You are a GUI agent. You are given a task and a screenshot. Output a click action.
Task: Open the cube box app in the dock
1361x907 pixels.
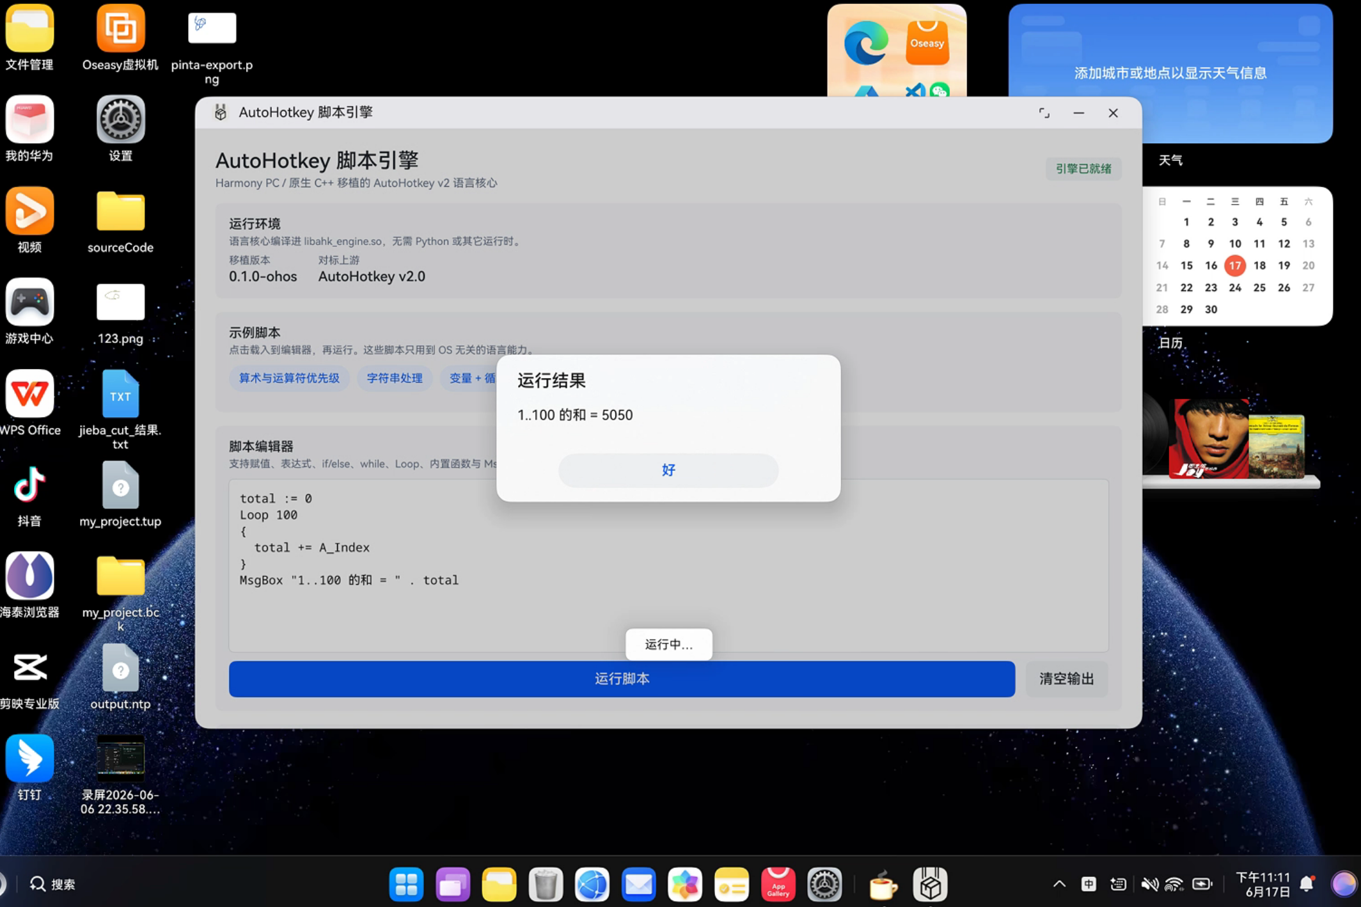[930, 885]
